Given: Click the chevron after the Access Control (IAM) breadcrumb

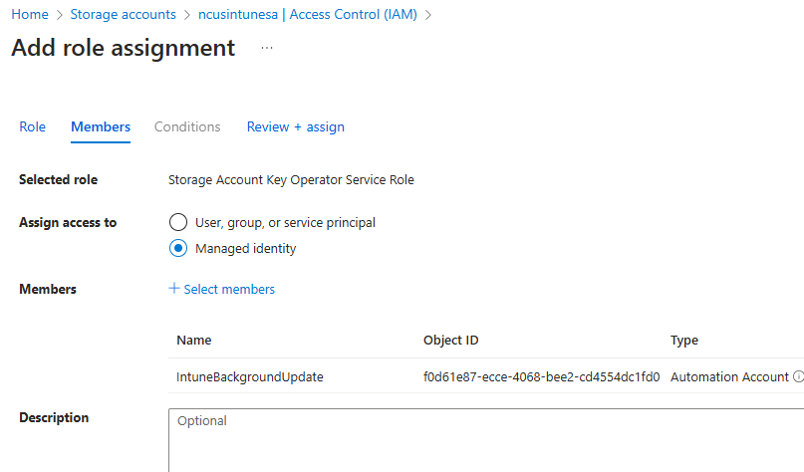Looking at the screenshot, I should (428, 15).
